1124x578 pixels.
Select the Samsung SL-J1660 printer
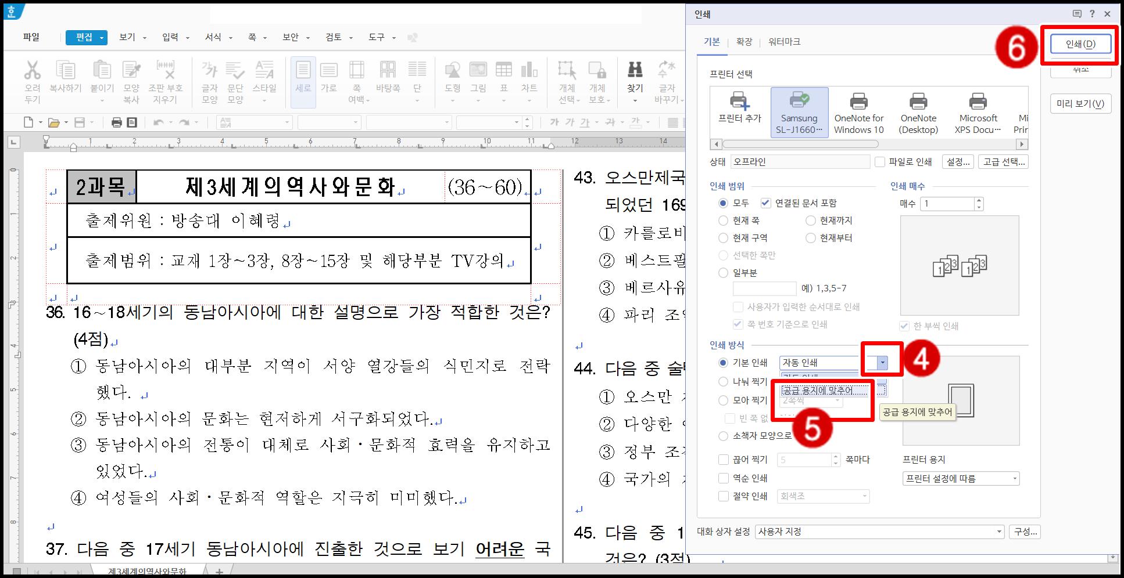coord(800,113)
